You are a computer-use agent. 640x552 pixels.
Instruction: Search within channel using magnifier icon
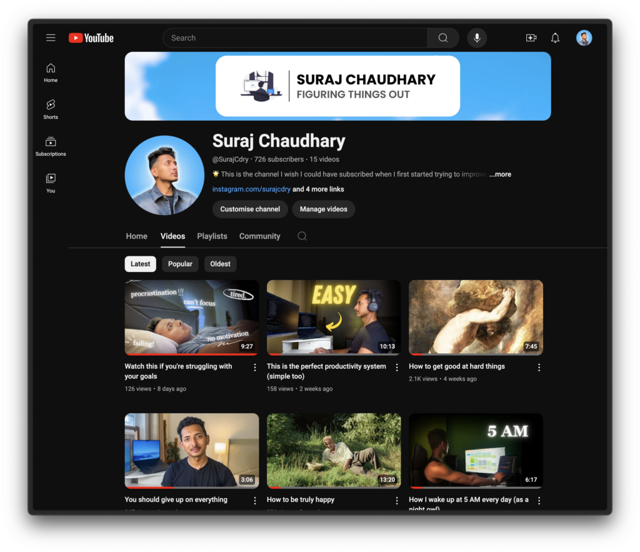302,236
